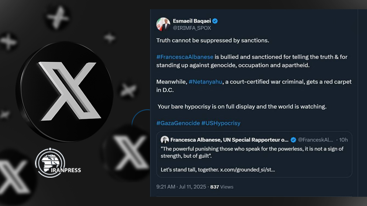Click the blue verified badge beside Esmaeil Baqaei
This screenshot has height=206, width=367.
(x=215, y=21)
